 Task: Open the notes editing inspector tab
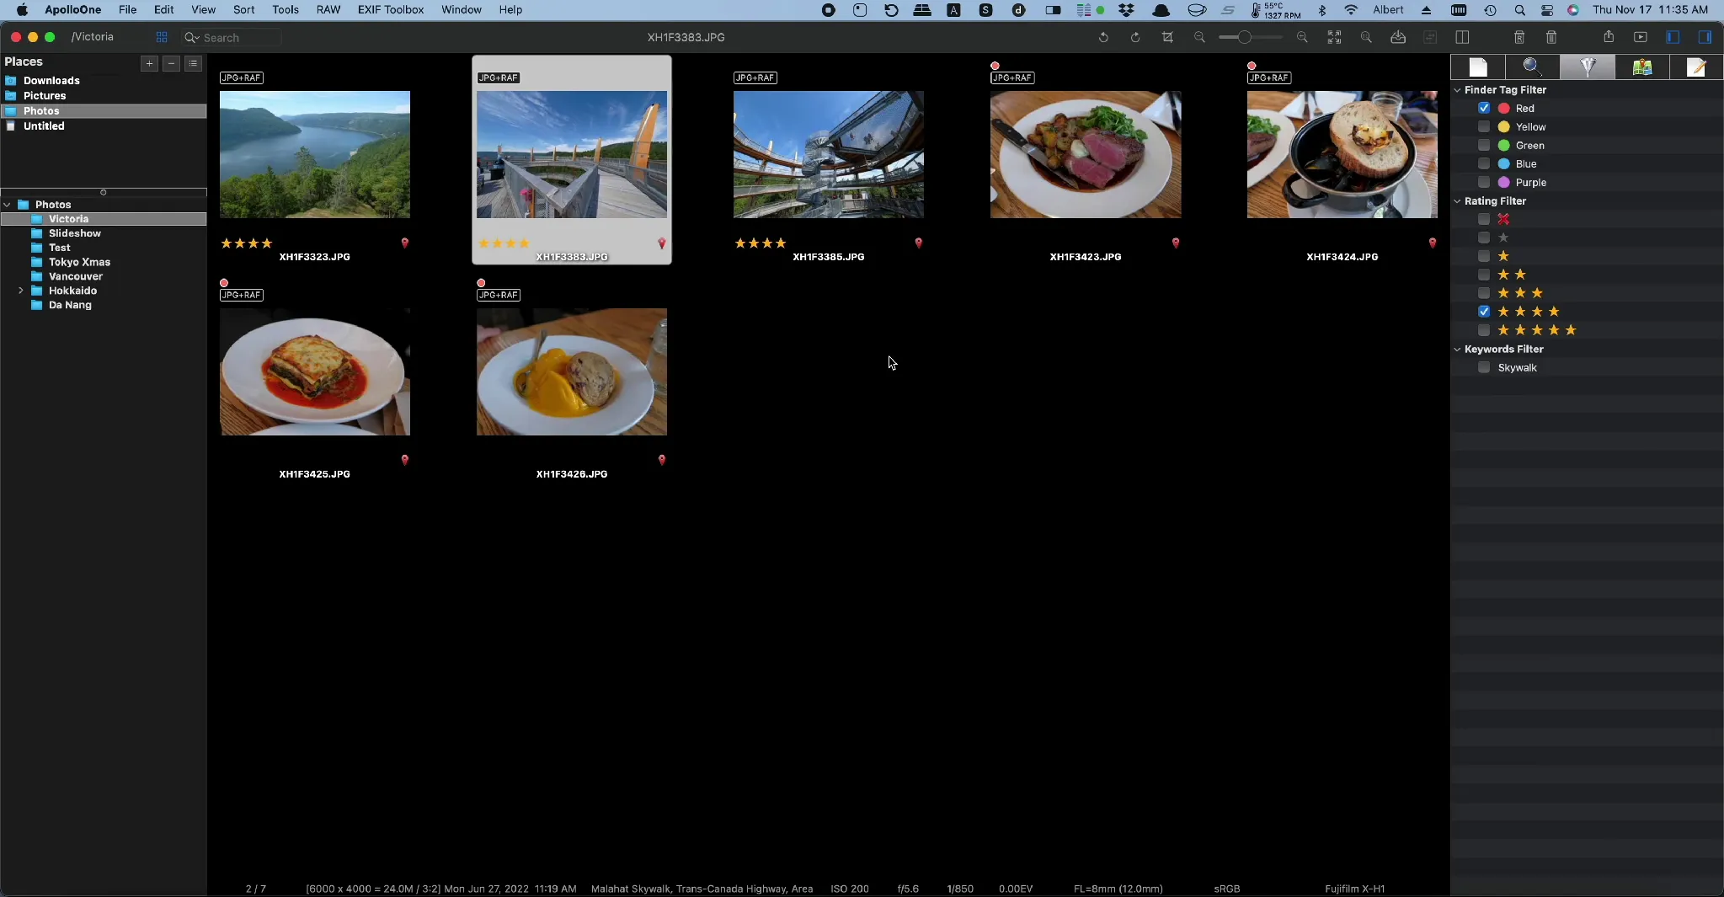click(x=1696, y=67)
